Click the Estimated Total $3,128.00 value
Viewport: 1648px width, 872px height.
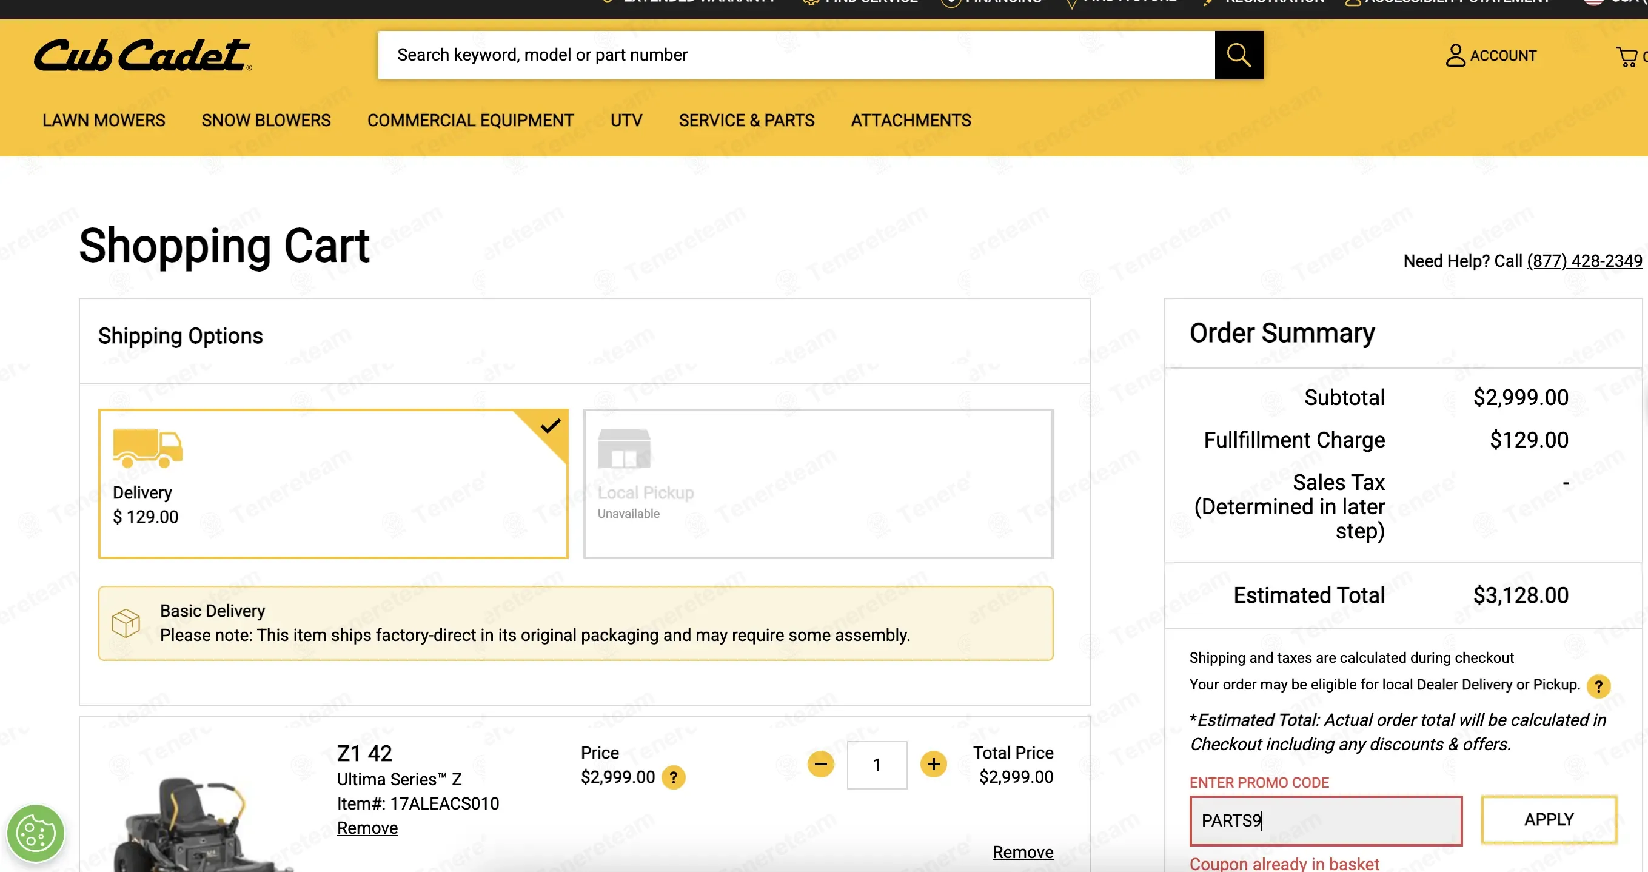click(x=1521, y=595)
